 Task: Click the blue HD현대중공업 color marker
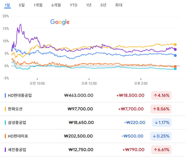pos(5,95)
